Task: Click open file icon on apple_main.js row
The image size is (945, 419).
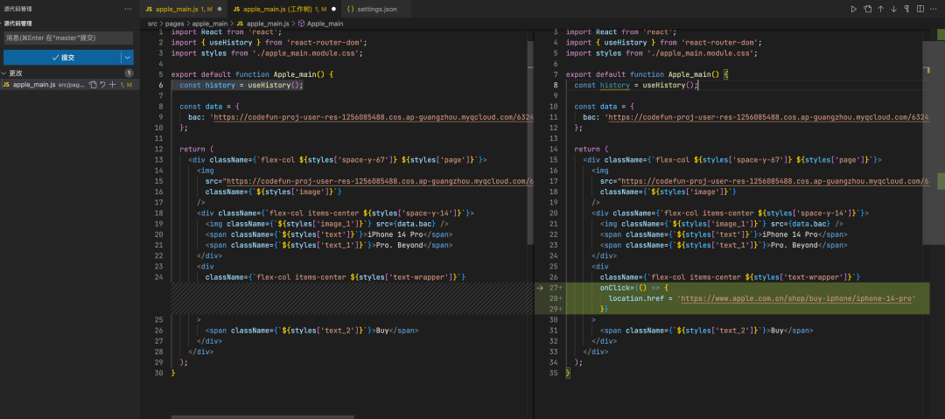Action: [x=93, y=85]
